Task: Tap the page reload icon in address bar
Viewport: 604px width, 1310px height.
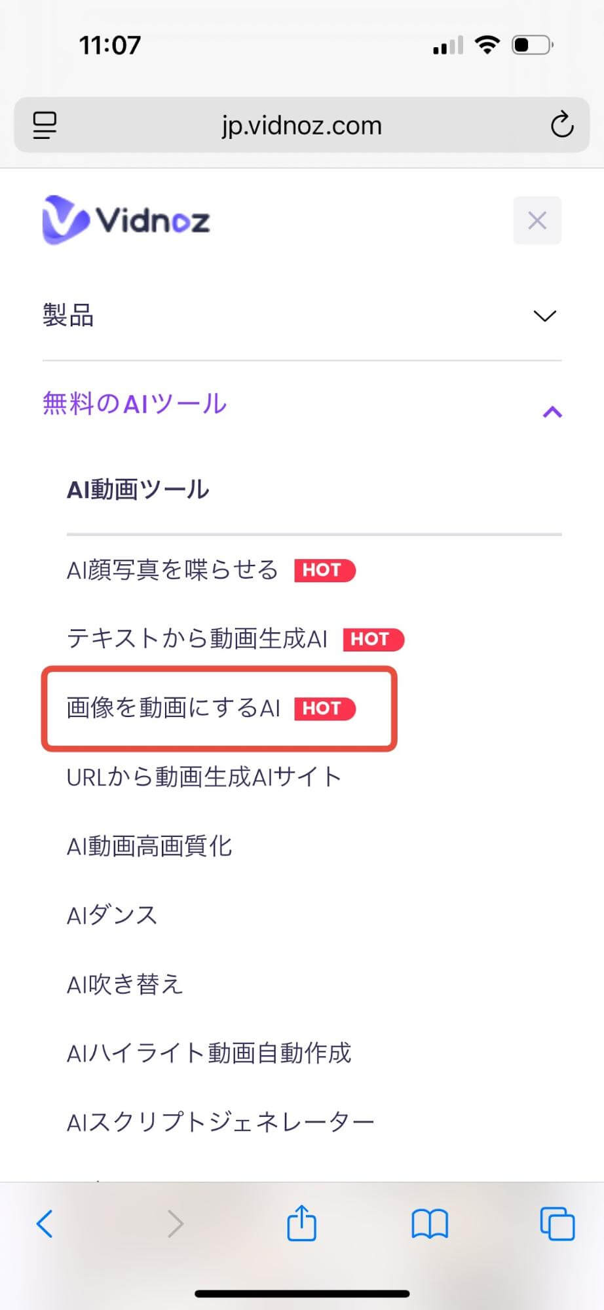Action: 562,125
